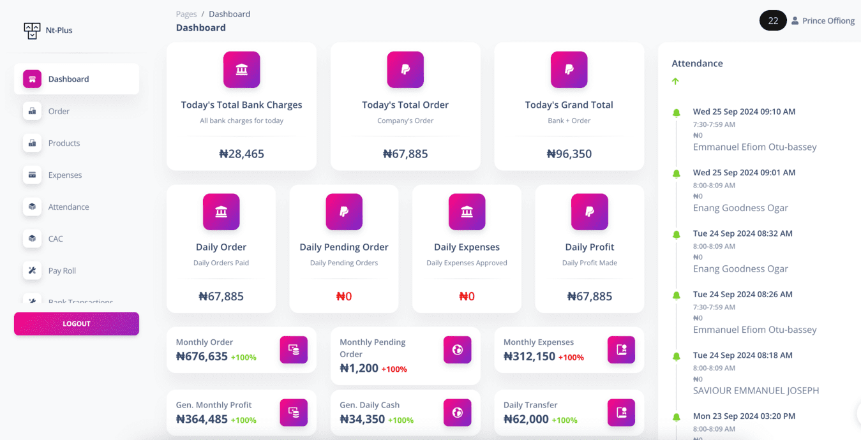
Task: Open the Dashboard menu item
Action: tap(77, 79)
